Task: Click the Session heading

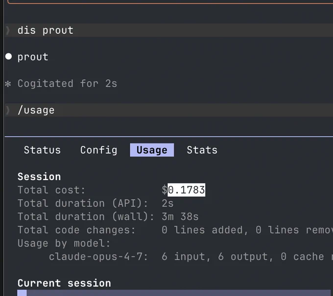Action: [39, 177]
